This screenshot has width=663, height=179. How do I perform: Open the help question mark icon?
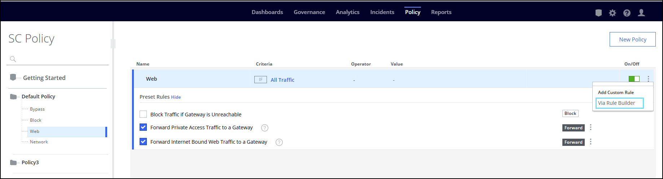click(627, 13)
